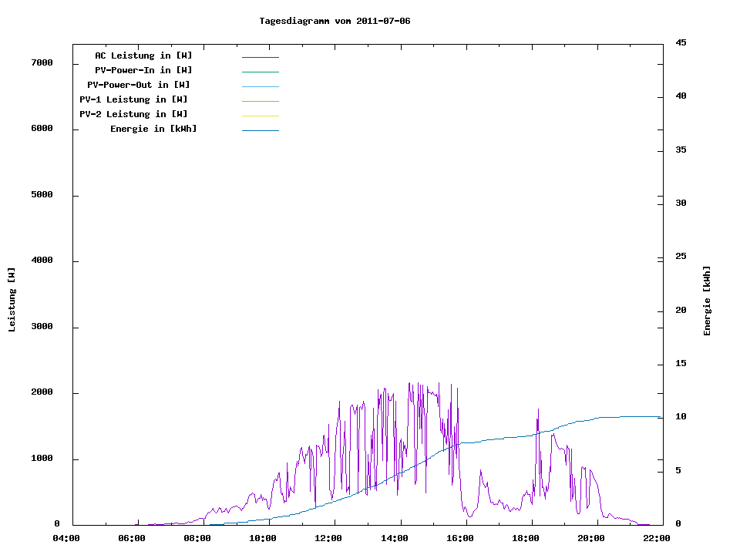Select the PV-1 Leistung in [W] legend label
Screen dimensions: 740x555
tap(133, 99)
